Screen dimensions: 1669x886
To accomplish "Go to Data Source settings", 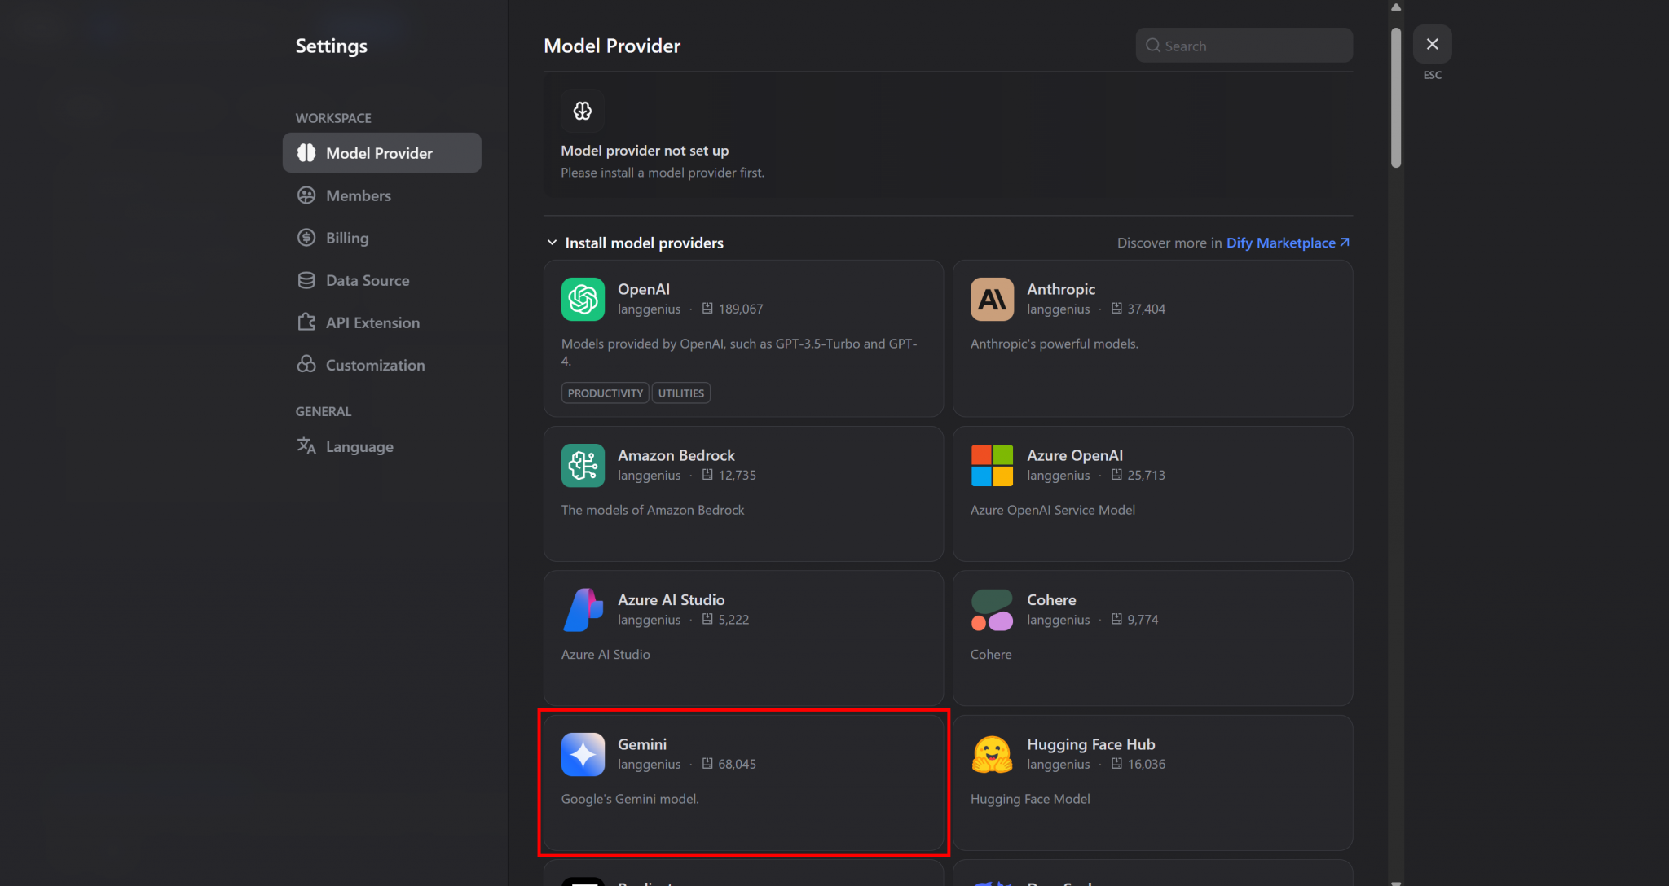I will click(x=367, y=280).
